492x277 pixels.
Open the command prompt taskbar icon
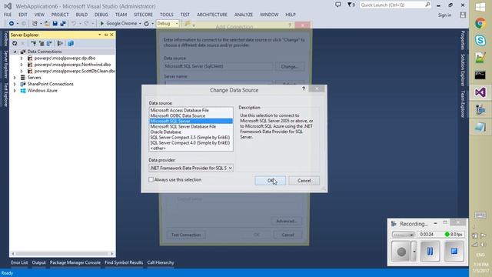[480, 75]
